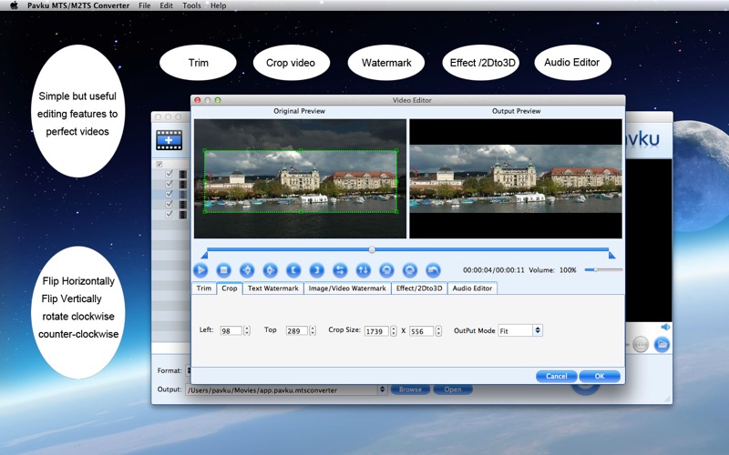729x455 pixels.
Task: Flip the video vertically
Action: [x=363, y=270]
